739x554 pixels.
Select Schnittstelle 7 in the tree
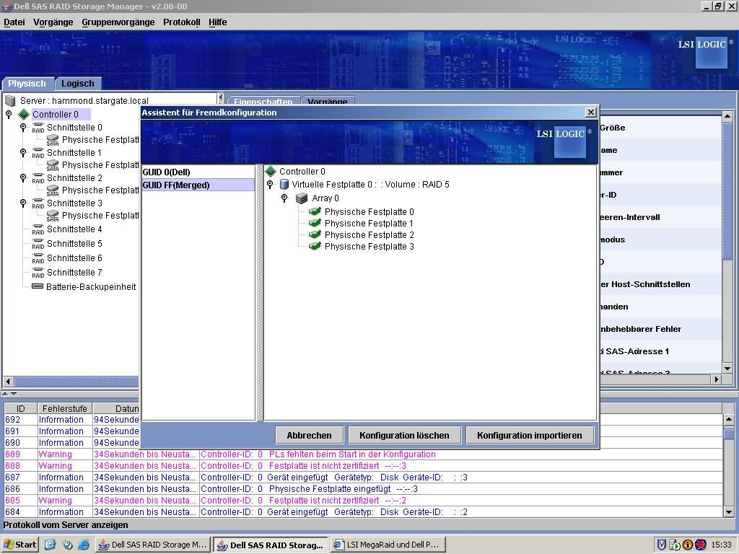pyautogui.click(x=74, y=273)
